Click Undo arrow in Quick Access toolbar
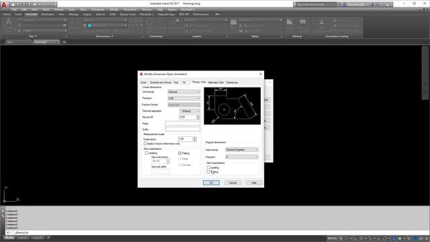The image size is (430, 242). [40, 5]
